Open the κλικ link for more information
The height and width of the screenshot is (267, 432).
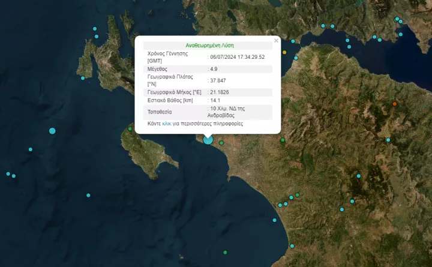pyautogui.click(x=167, y=124)
